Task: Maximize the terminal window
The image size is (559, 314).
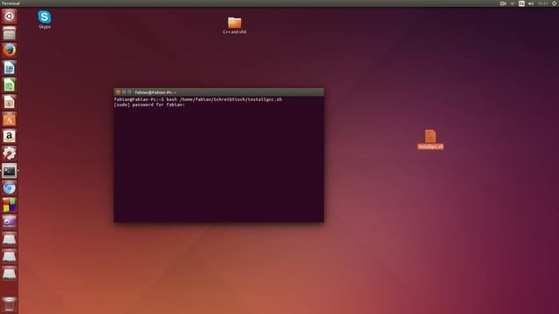Action: (x=129, y=92)
